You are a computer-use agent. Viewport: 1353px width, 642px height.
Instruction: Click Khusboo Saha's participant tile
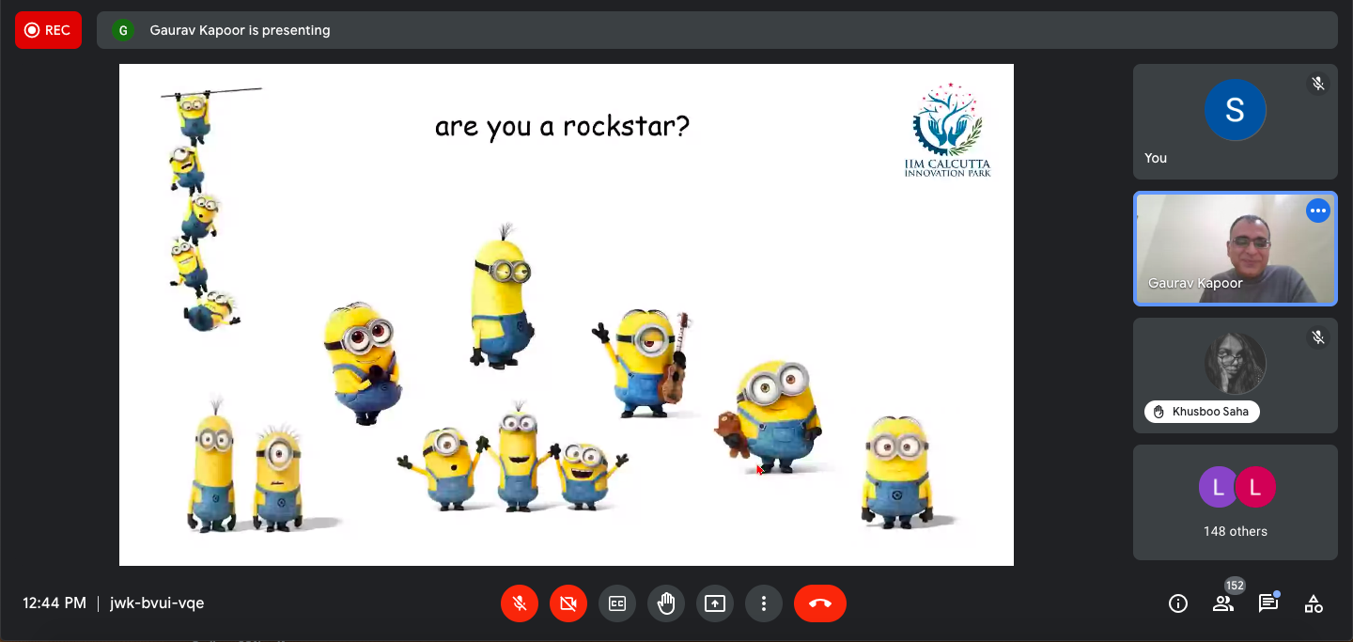pyautogui.click(x=1235, y=375)
